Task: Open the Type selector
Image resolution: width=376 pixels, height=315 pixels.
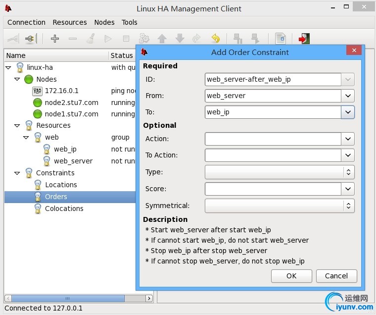Action: coord(280,172)
